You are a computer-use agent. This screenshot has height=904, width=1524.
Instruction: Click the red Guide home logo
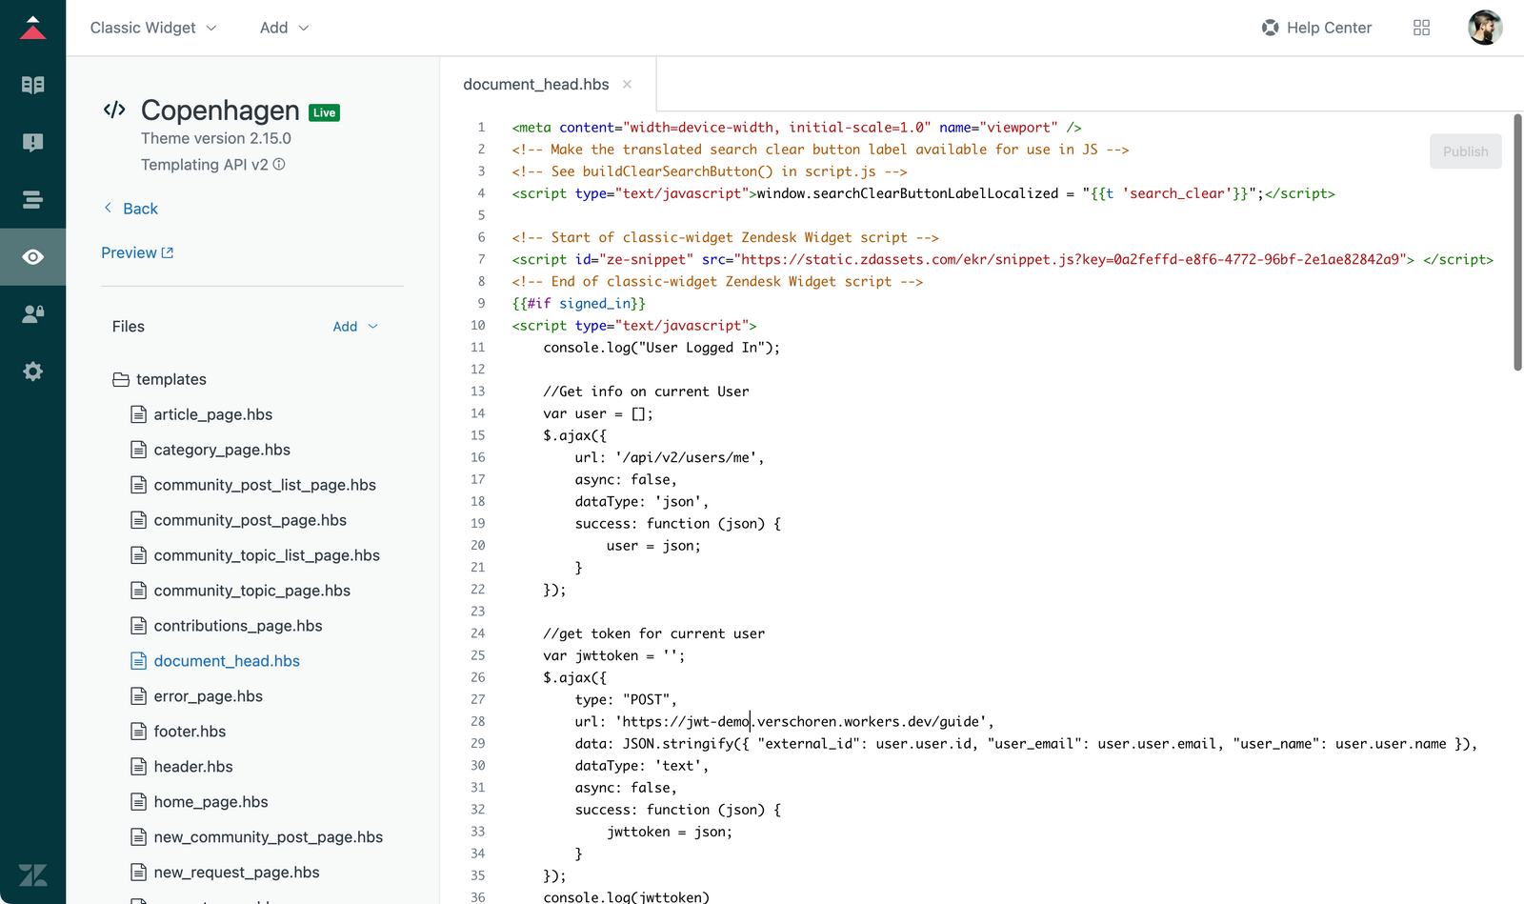pyautogui.click(x=32, y=28)
